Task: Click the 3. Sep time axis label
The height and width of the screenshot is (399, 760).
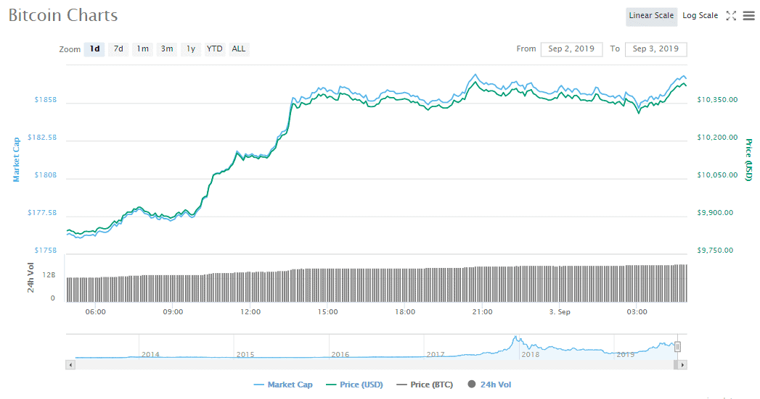Action: point(560,312)
